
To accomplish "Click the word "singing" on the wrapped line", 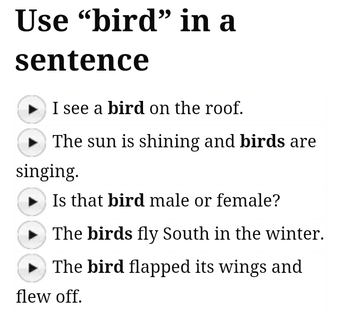I will coord(47,171).
